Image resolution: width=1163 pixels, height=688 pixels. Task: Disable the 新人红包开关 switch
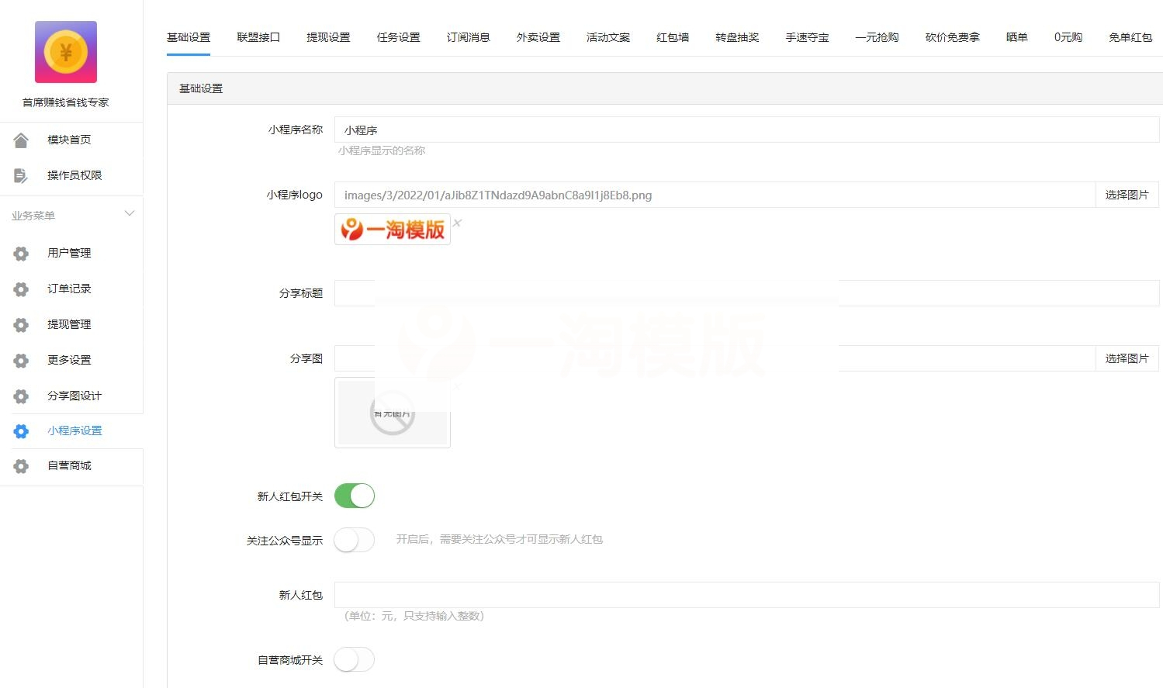(354, 496)
